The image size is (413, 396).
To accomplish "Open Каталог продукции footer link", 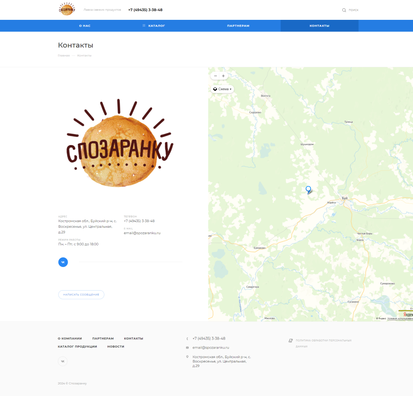I will (x=77, y=346).
